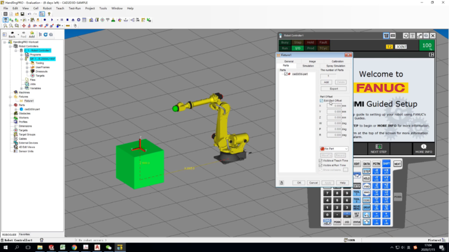
Task: Click the square Stop simulation icon
Action: 67,20
